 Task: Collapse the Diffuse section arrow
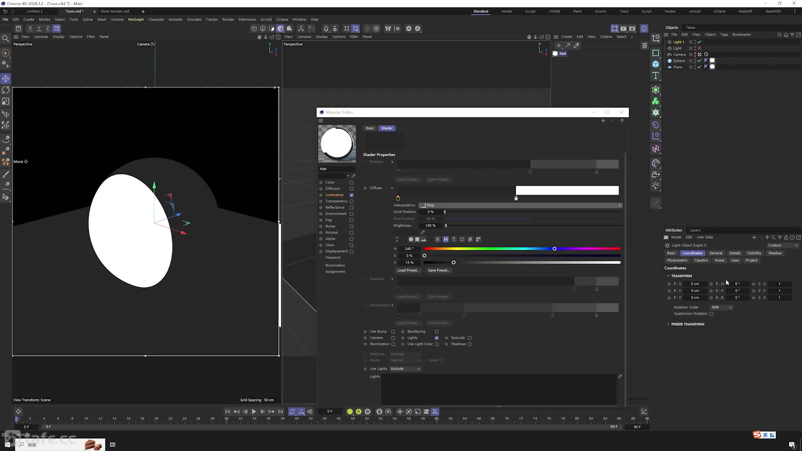pos(392,188)
